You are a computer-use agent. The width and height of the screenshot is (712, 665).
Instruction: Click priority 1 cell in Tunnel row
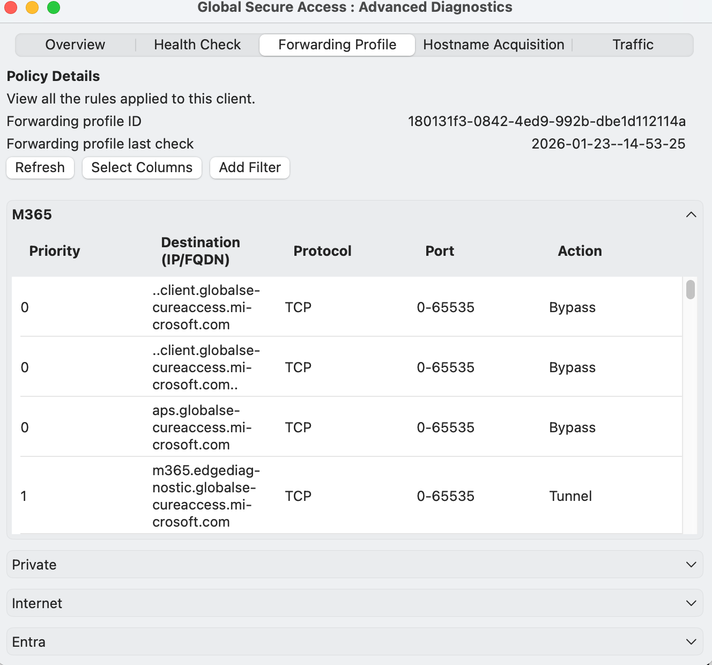[24, 496]
